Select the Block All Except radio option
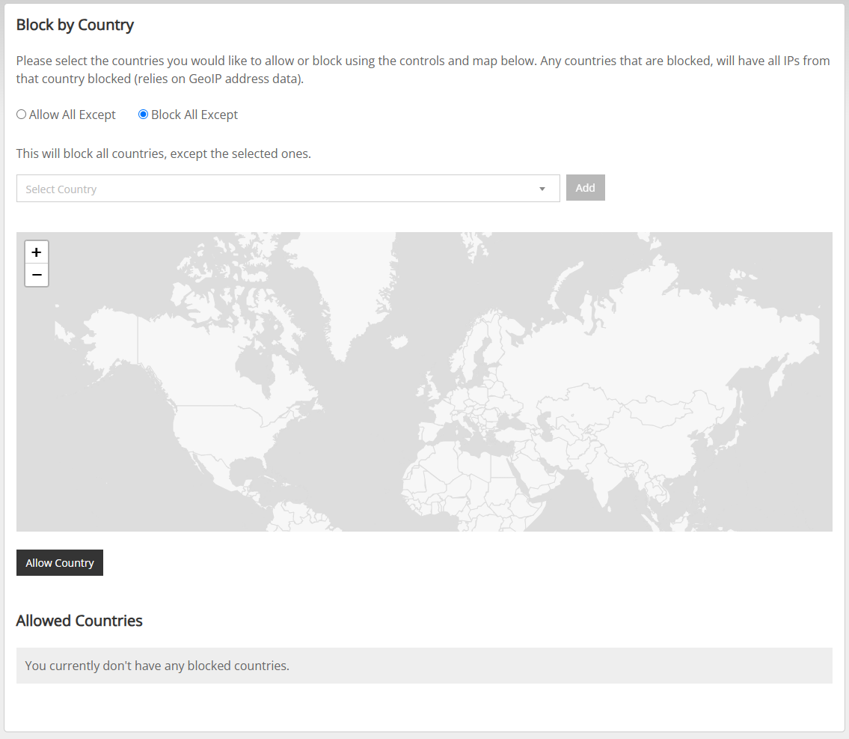This screenshot has height=739, width=849. point(143,115)
